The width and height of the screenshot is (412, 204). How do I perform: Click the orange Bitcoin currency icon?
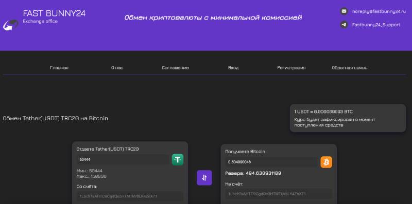click(x=327, y=162)
